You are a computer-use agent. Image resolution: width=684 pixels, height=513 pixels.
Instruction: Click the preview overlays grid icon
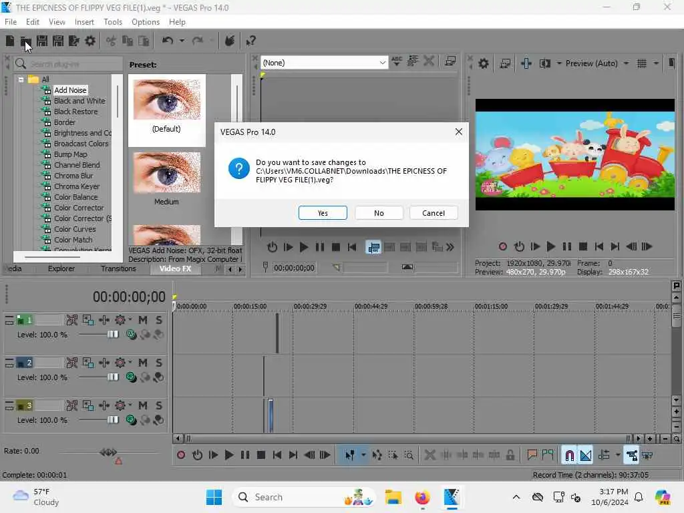642,63
